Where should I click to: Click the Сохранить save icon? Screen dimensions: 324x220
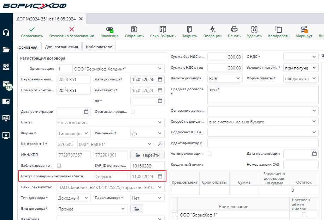click(x=134, y=30)
